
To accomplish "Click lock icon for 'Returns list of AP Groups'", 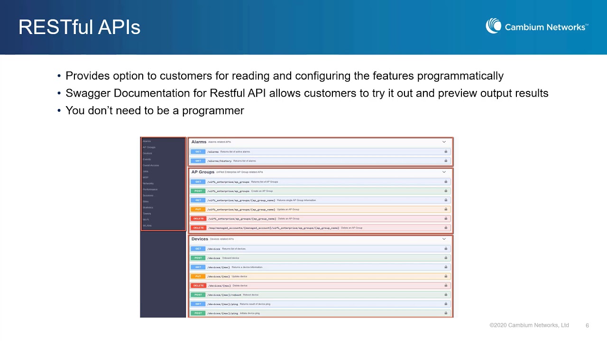I will click(x=446, y=182).
